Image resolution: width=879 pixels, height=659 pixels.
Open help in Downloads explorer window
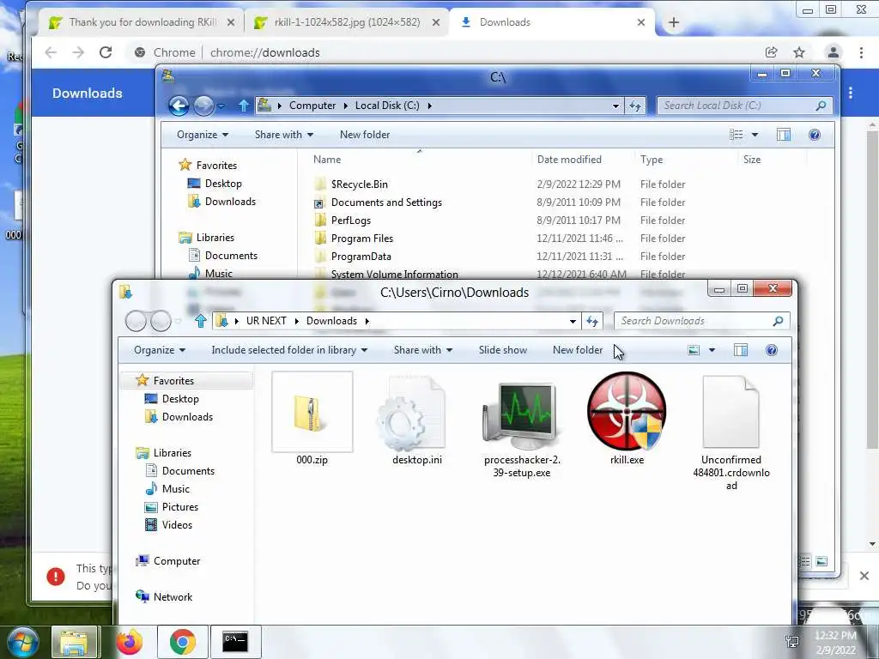coord(772,350)
